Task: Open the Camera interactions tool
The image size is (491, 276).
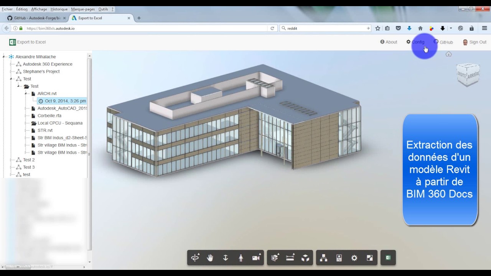Action: (256, 258)
